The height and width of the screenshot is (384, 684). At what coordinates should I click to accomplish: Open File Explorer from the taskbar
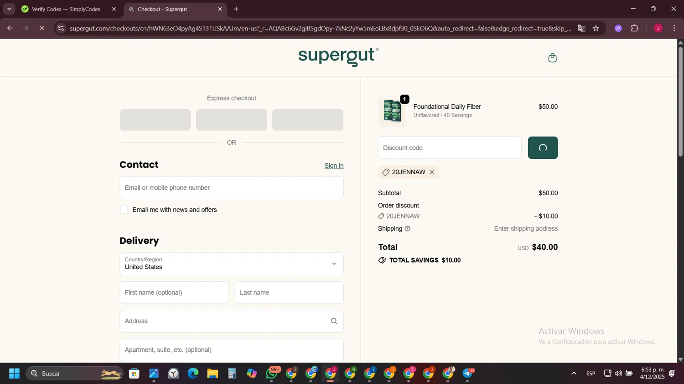pyautogui.click(x=212, y=374)
